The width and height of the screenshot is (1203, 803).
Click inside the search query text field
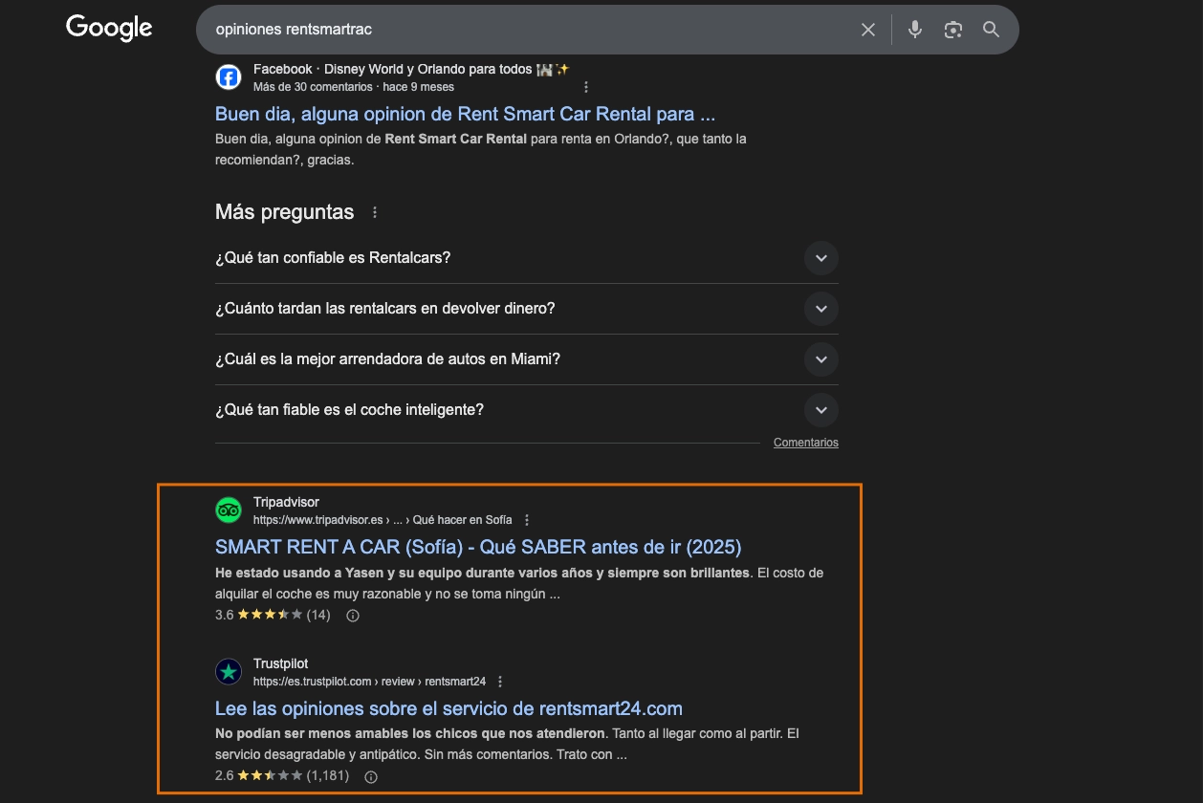pos(526,30)
